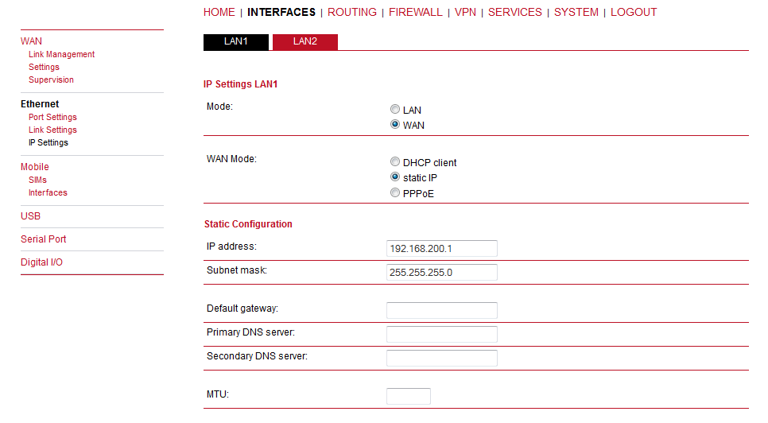Click the Primary DNS server field
This screenshot has width=768, height=423.
click(442, 335)
